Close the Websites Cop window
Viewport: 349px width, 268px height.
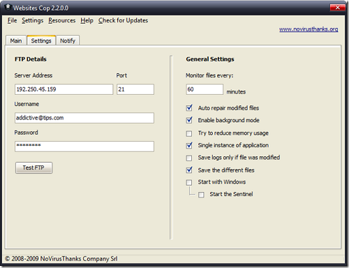point(338,8)
